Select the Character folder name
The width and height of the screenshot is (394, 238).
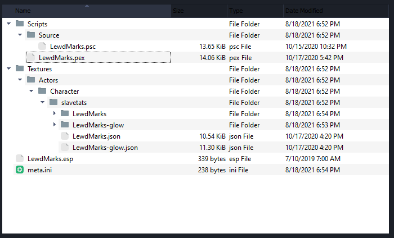click(65, 91)
